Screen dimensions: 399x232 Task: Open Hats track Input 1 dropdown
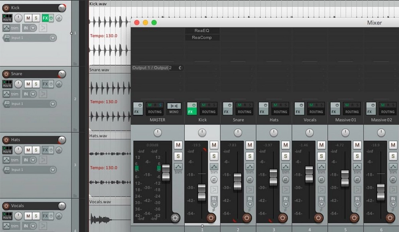[x=53, y=170]
